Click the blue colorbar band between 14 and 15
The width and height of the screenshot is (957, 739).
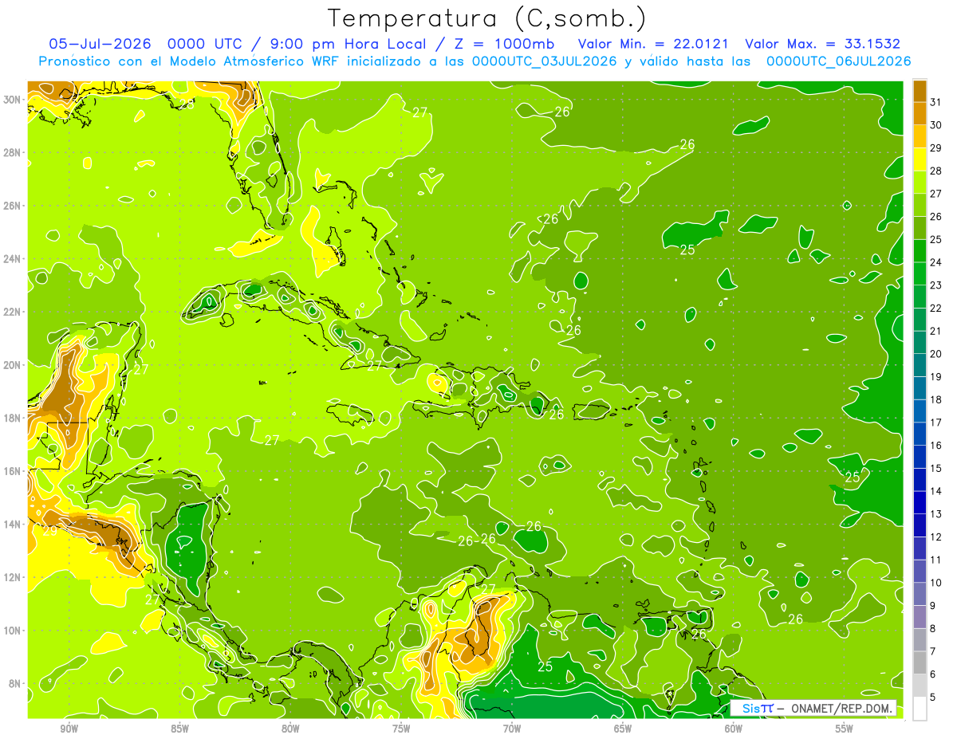pos(920,479)
